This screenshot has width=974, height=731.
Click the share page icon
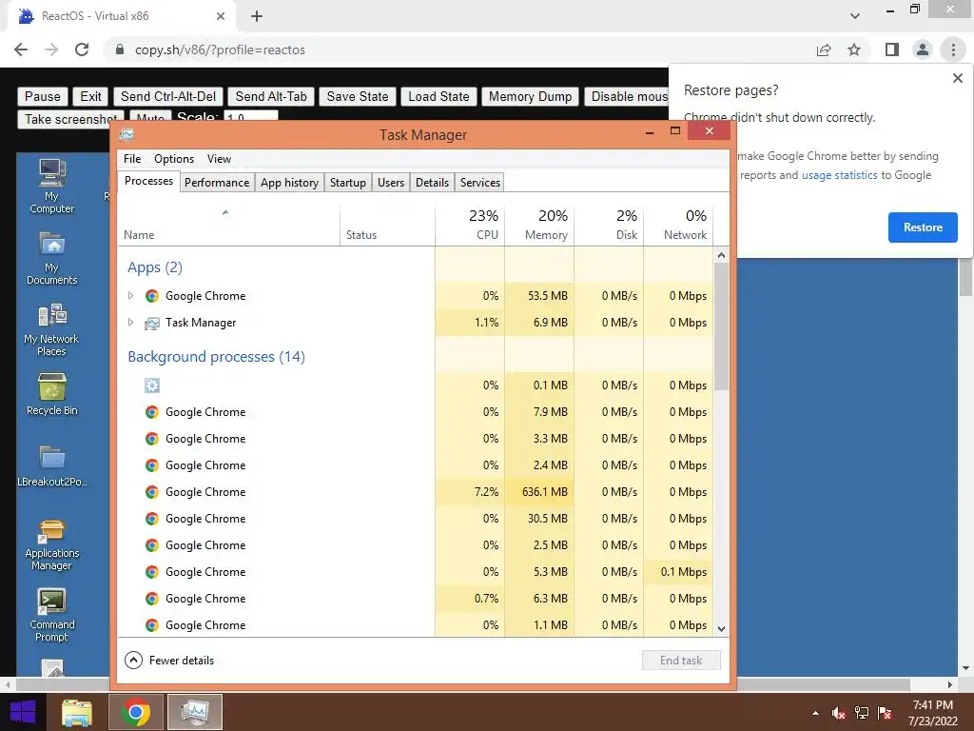click(x=824, y=49)
